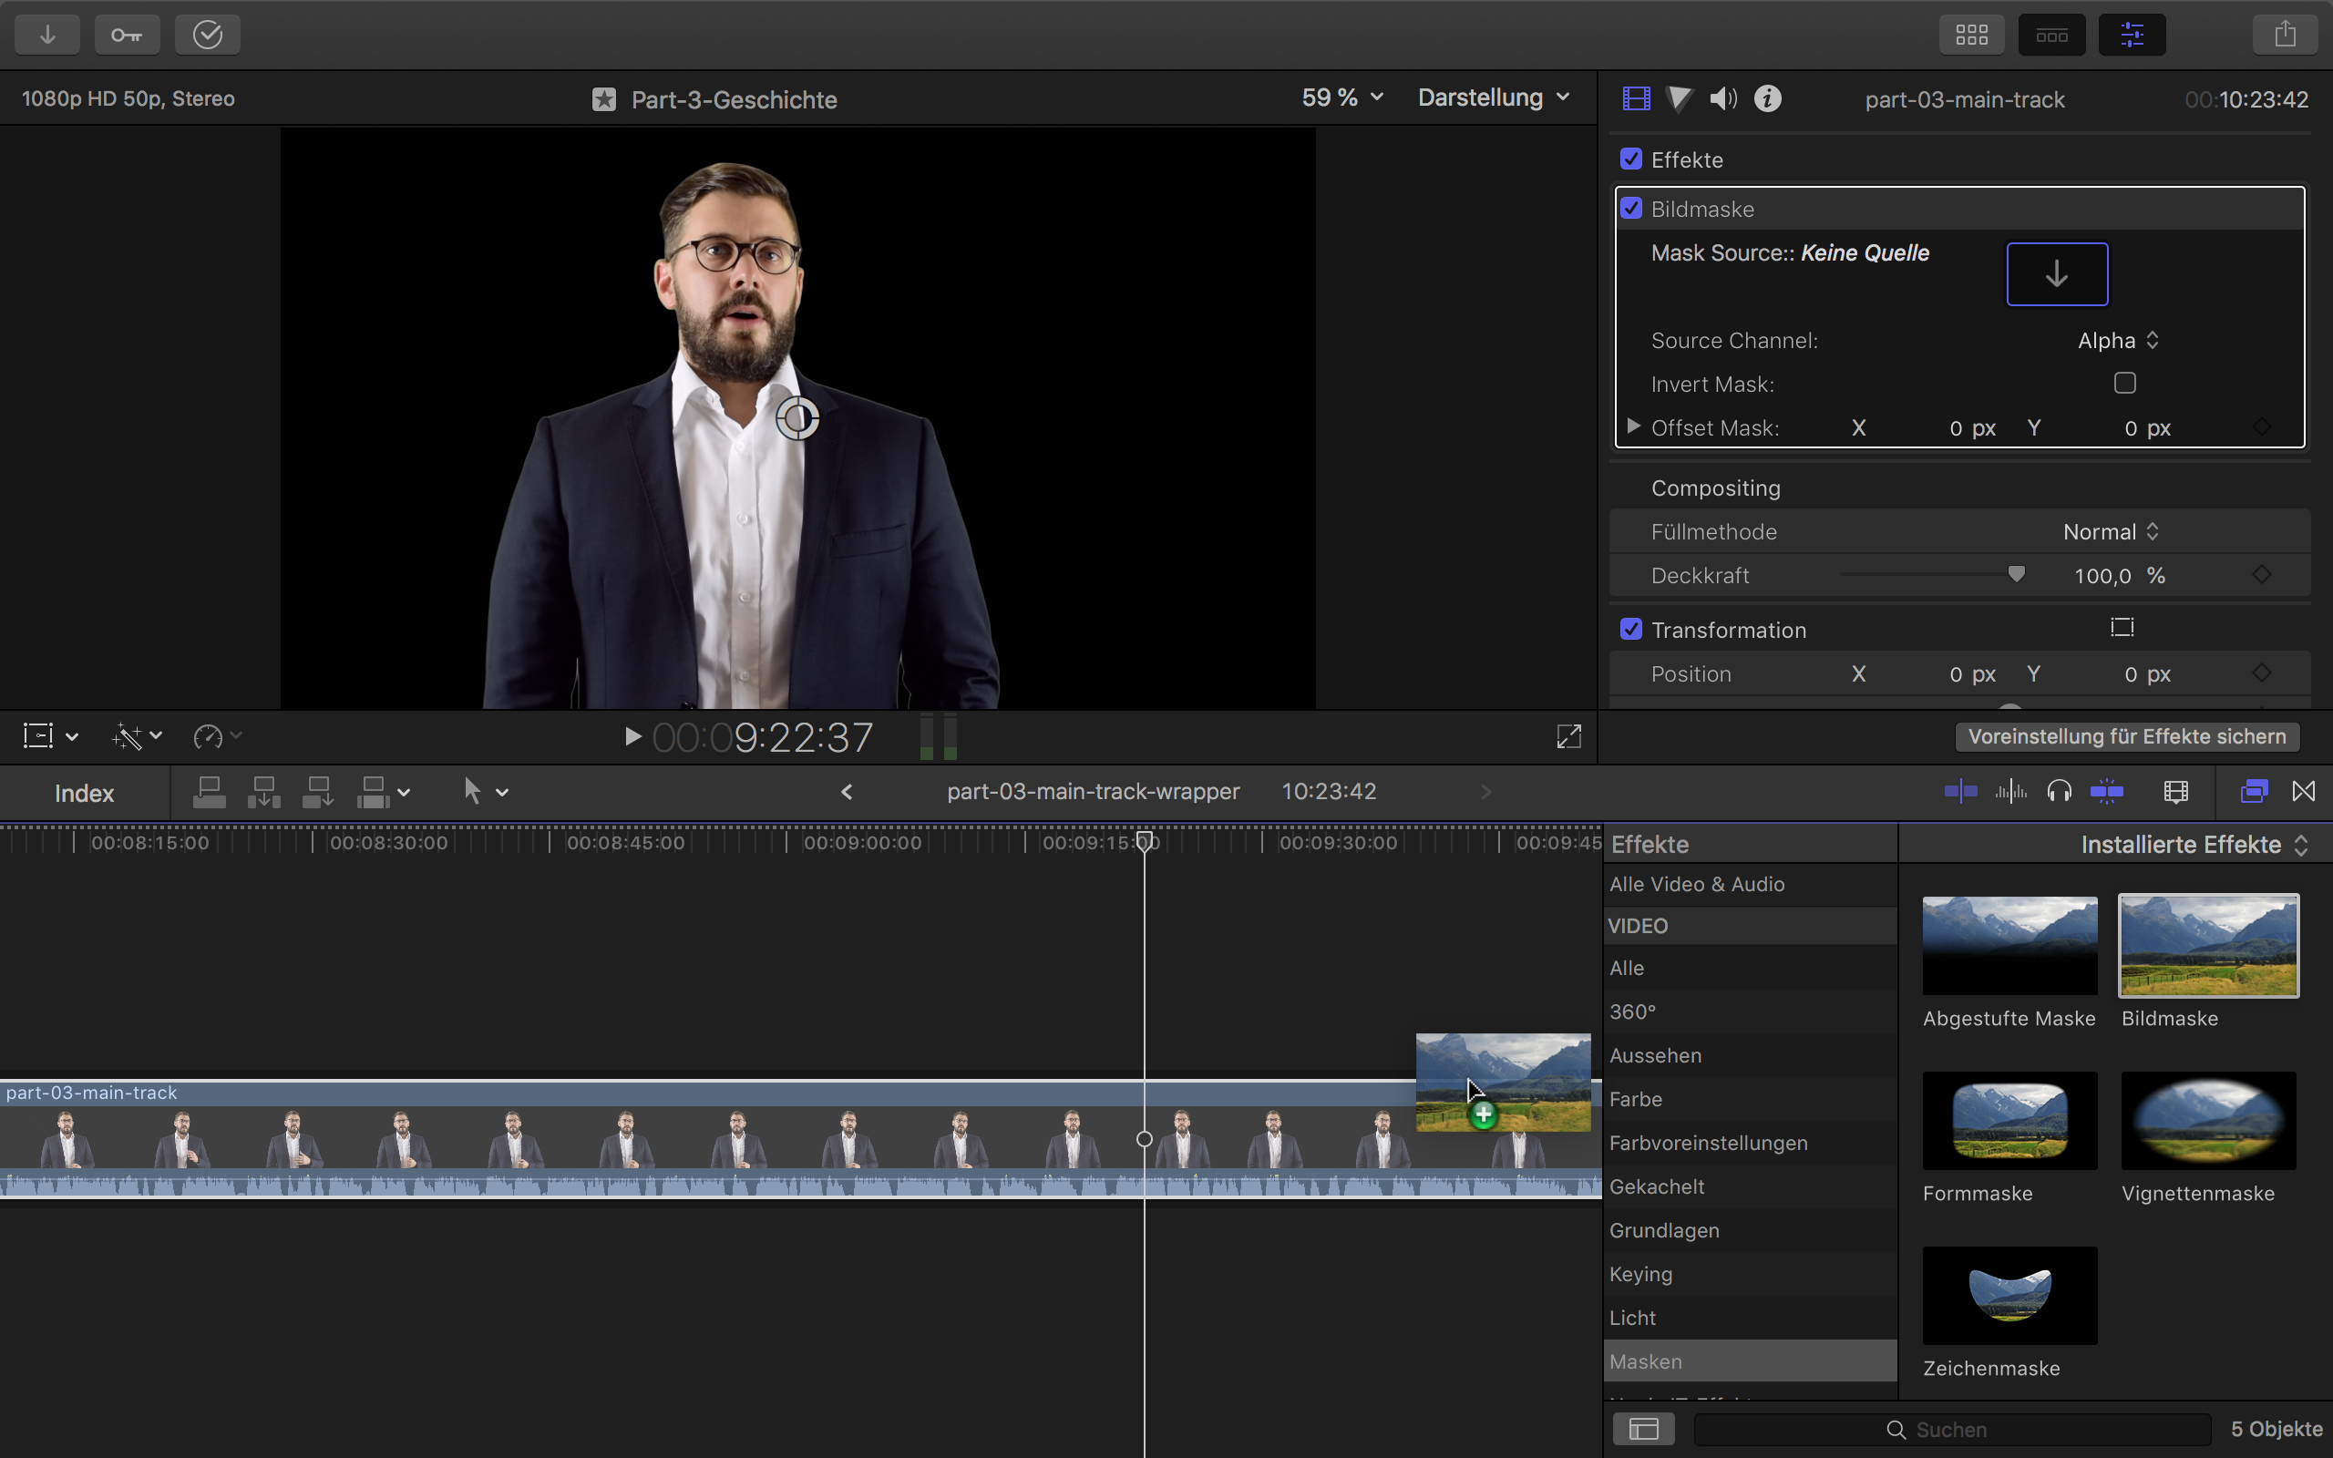
Task: Select the Abgestufte Maske effect thumbnail
Action: [2009, 946]
